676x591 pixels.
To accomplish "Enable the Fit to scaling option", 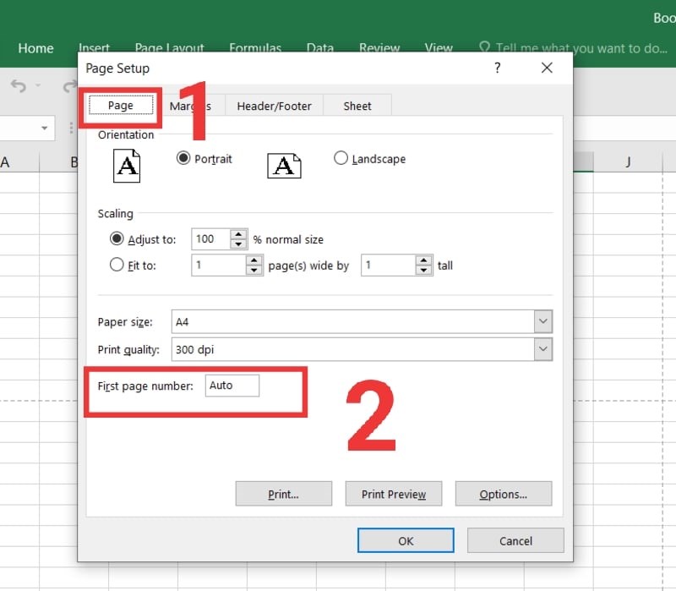I will 117,265.
